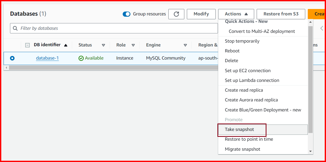326x162 pixels.
Task: Click inside the Filter by databases field
Action: pyautogui.click(x=77, y=28)
